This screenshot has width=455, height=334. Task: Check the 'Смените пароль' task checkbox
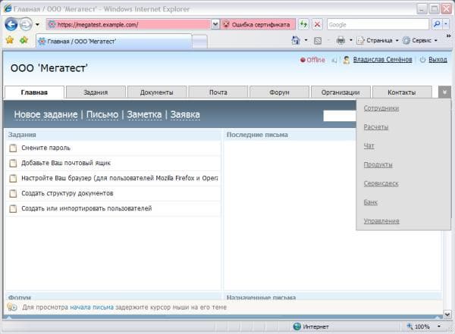[x=13, y=148]
